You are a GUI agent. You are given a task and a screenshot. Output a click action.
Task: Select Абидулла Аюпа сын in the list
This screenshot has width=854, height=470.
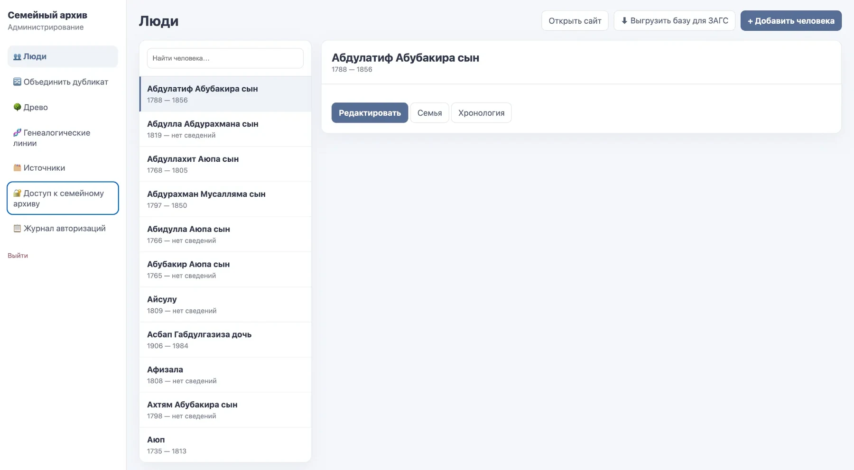coord(225,234)
